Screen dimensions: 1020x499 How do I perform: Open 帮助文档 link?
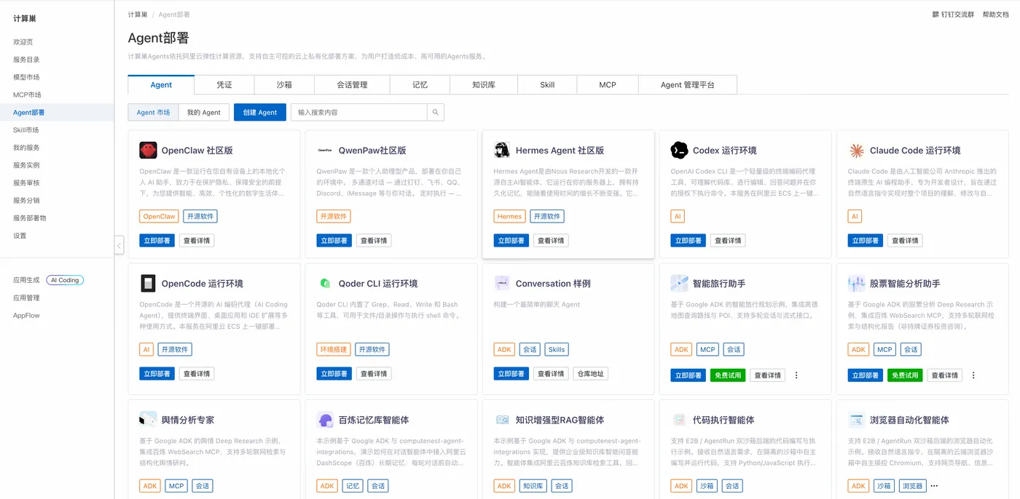(996, 15)
